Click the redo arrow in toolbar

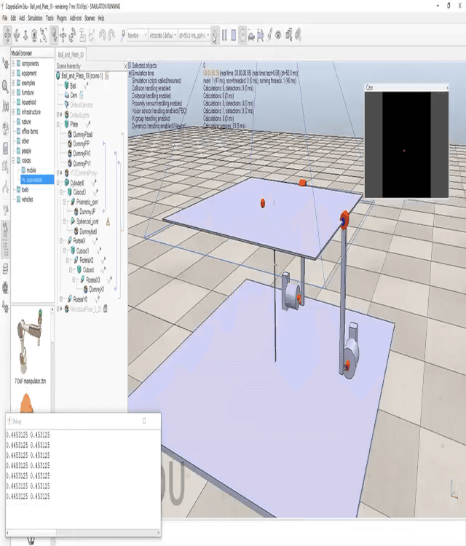(x=112, y=34)
